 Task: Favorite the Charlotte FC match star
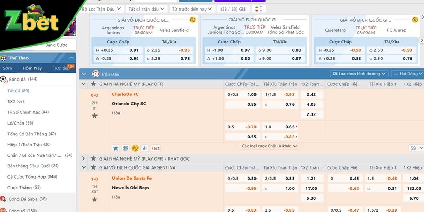click(94, 115)
